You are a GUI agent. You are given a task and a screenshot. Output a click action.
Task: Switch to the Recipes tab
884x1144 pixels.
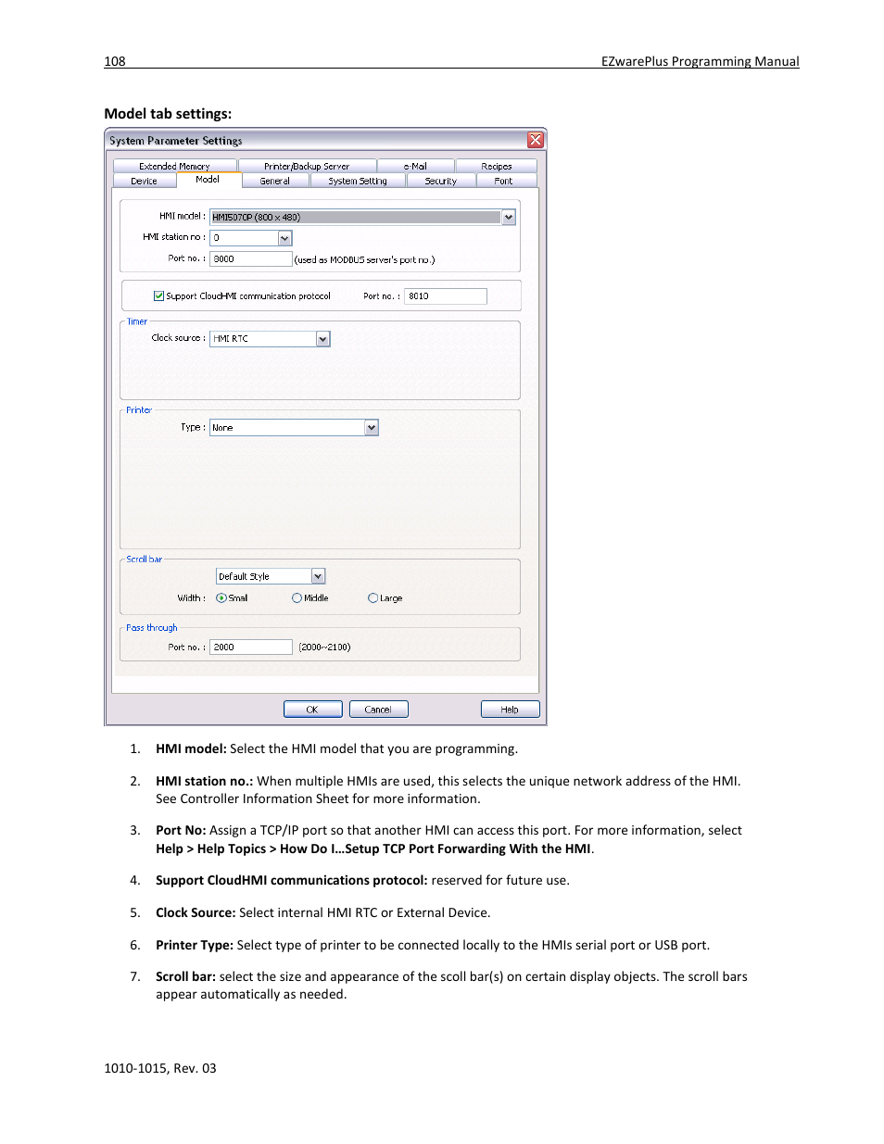pyautogui.click(x=497, y=166)
